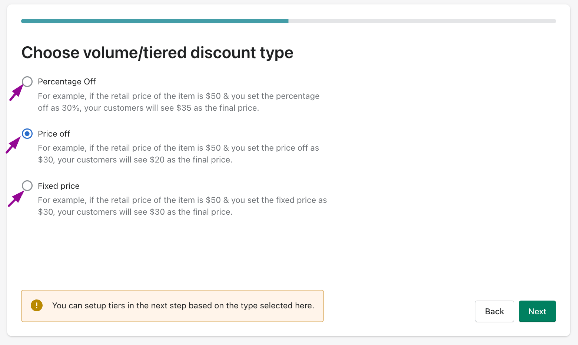Click the gray unfilled part of progress bar
Image resolution: width=578 pixels, height=345 pixels.
(422, 21)
